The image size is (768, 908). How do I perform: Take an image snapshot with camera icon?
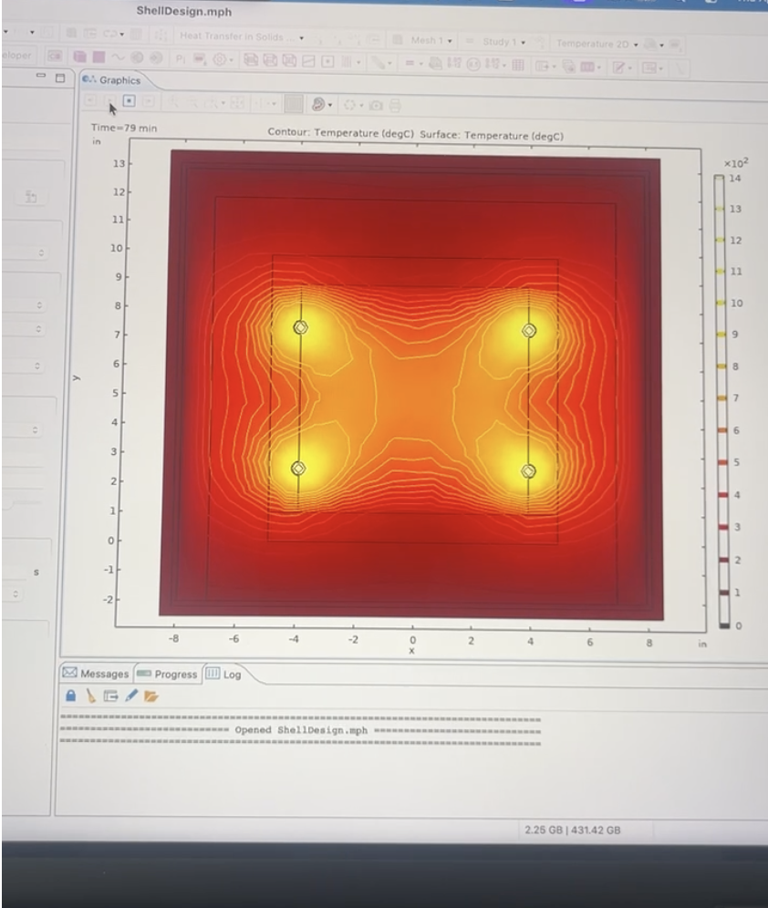(376, 106)
